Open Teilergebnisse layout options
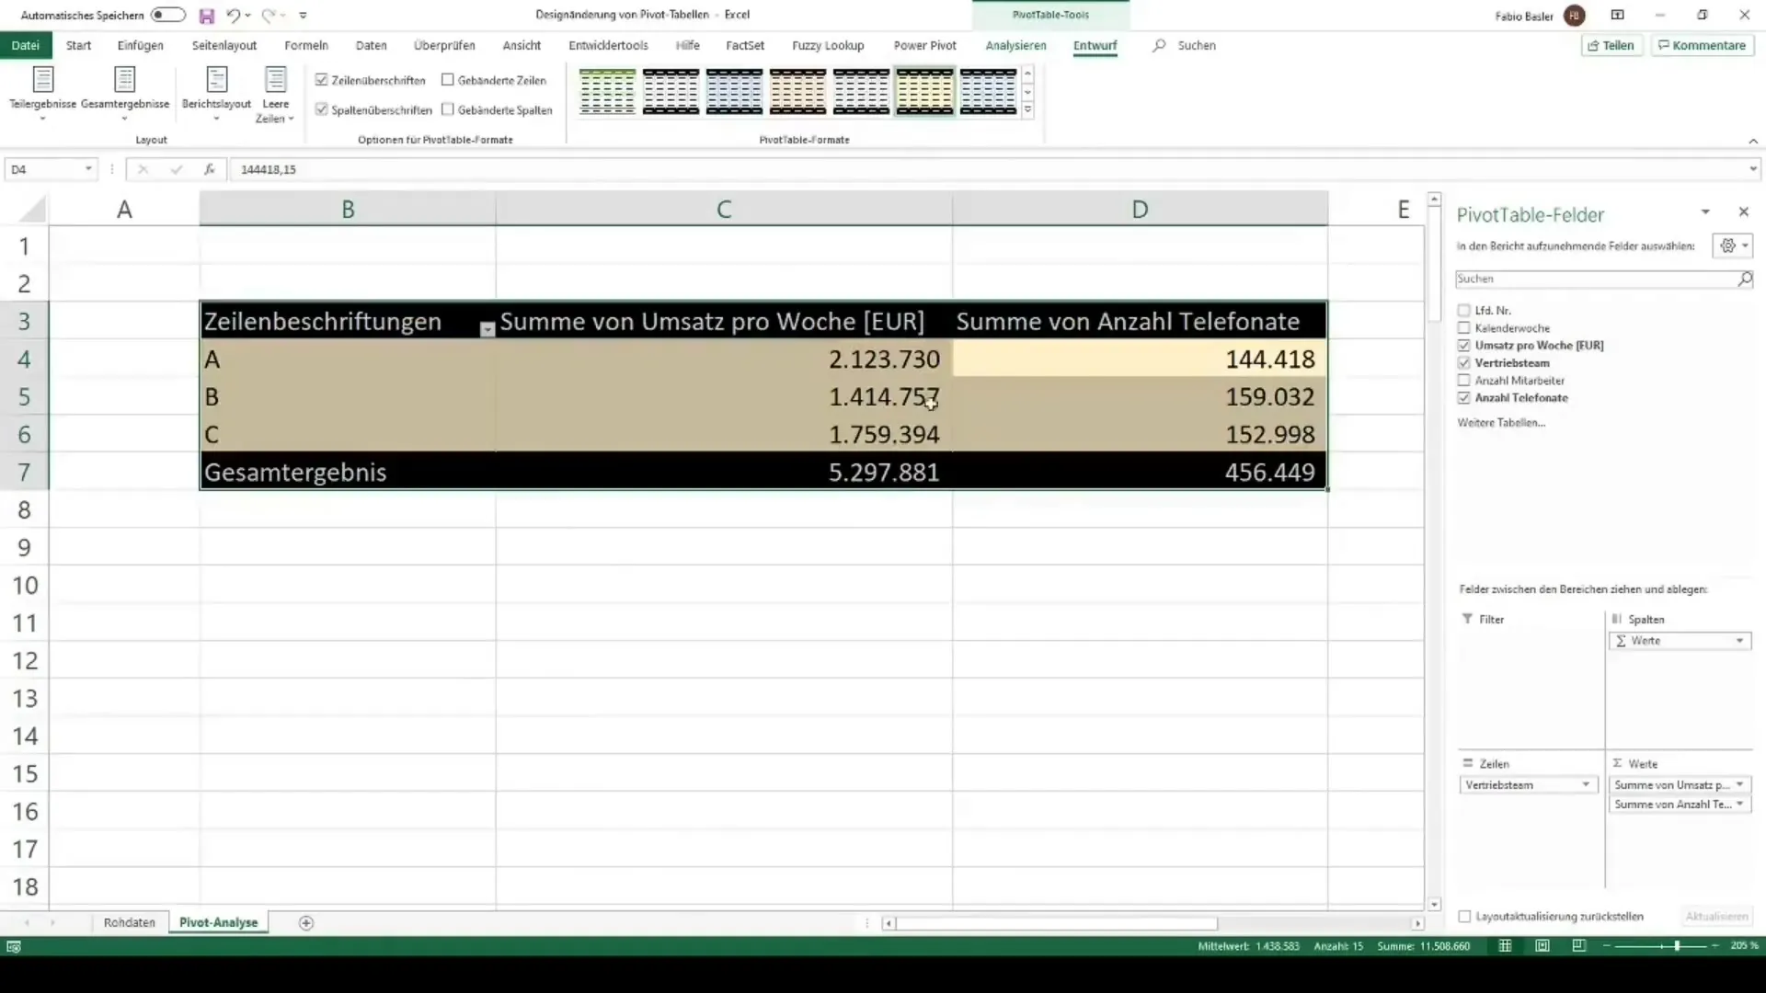Viewport: 1766px width, 993px height. coord(42,94)
